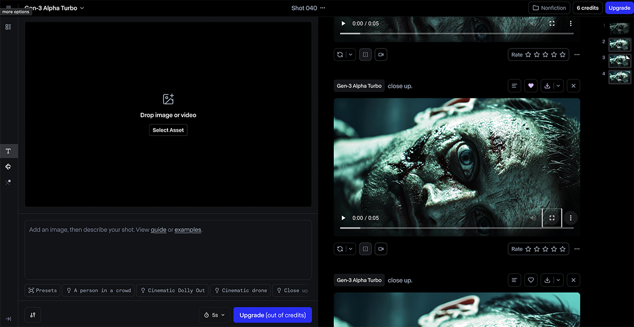Click regenerate icon below the middle video

340,249
